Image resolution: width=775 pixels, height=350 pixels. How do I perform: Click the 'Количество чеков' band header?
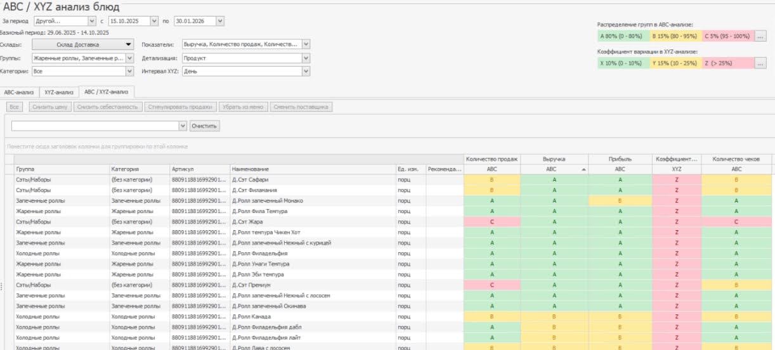(x=736, y=159)
